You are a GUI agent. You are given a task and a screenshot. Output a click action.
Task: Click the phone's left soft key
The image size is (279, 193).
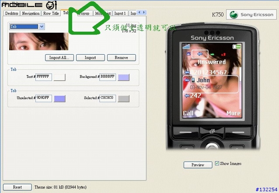[x=186, y=132]
